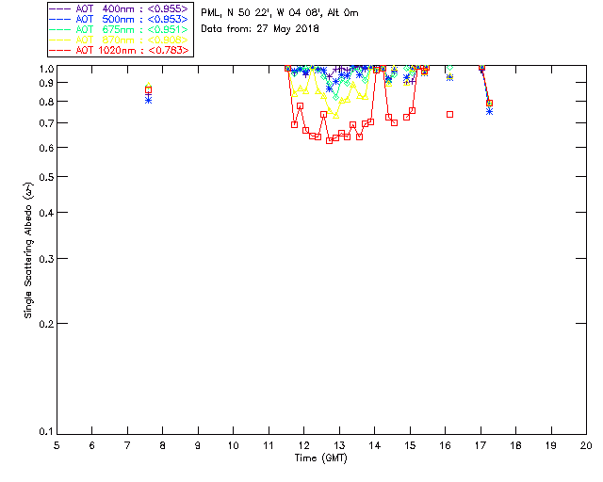Click the blue dashed line sample for 500nm
The height and width of the screenshot is (482, 603).
coord(59,19)
